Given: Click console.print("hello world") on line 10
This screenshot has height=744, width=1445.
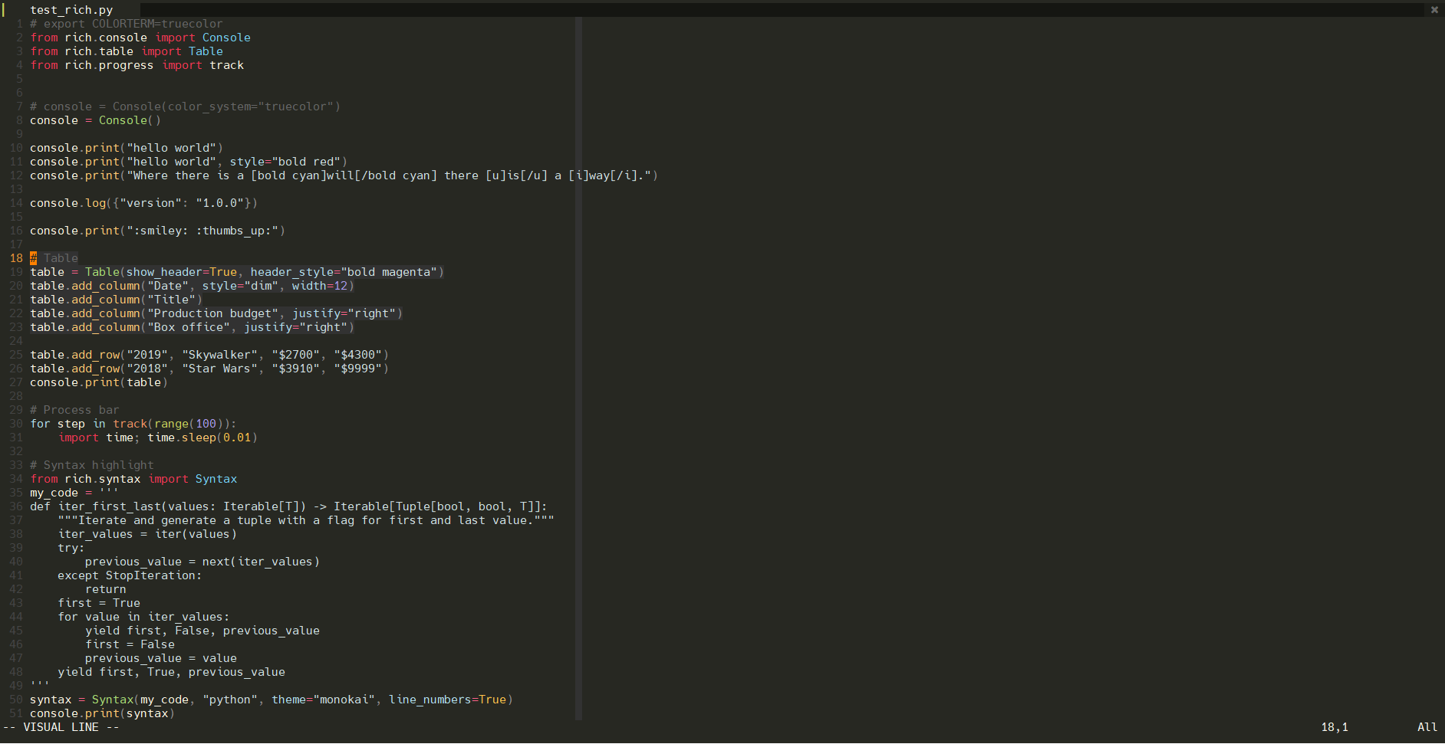Looking at the screenshot, I should pyautogui.click(x=127, y=148).
